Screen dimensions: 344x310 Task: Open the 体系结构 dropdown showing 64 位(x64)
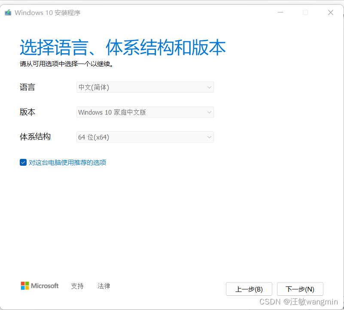[x=145, y=137]
